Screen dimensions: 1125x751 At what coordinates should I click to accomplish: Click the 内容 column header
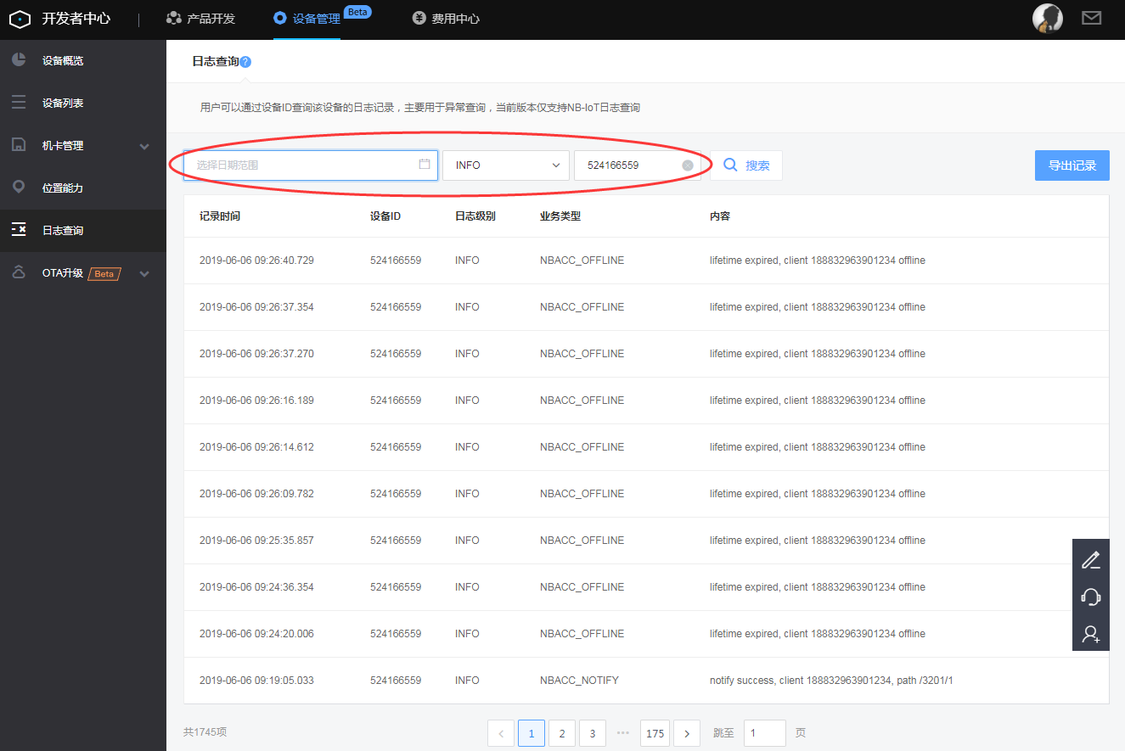pyautogui.click(x=720, y=216)
